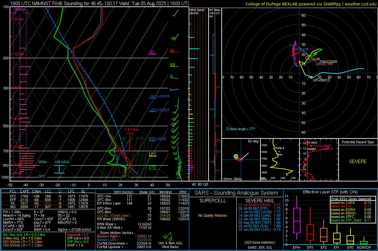Click the SHIP = 1.0 value
This screenshot has width=378, height=251.
click(75, 246)
